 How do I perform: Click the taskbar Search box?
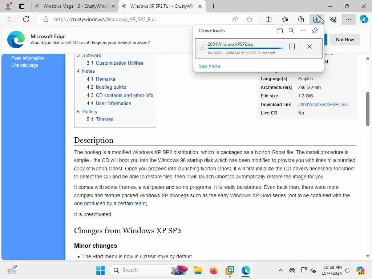pyautogui.click(x=149, y=270)
